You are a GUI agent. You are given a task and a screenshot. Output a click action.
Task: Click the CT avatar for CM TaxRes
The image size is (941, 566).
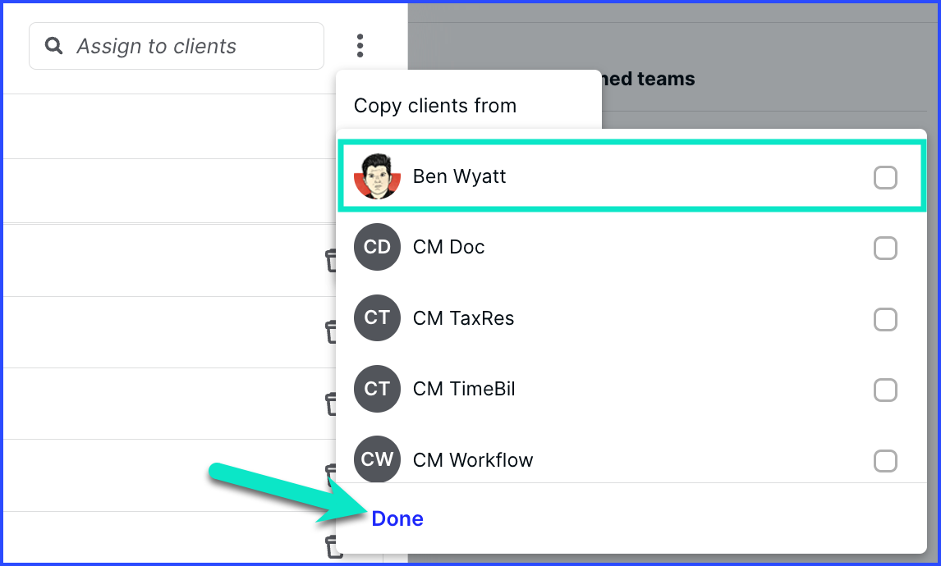[x=377, y=317]
